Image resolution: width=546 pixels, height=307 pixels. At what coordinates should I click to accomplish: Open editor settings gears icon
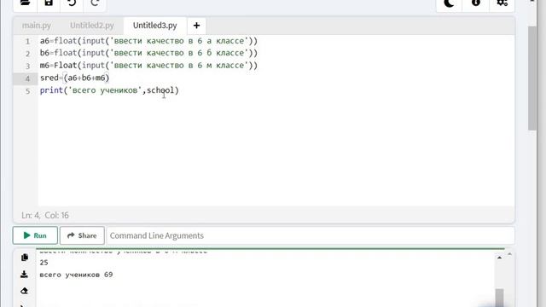pyautogui.click(x=502, y=3)
